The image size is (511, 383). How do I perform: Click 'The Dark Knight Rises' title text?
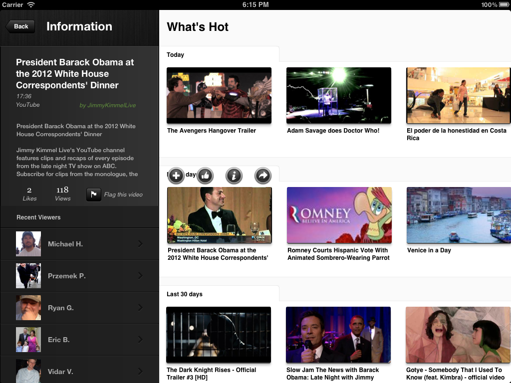coord(211,374)
